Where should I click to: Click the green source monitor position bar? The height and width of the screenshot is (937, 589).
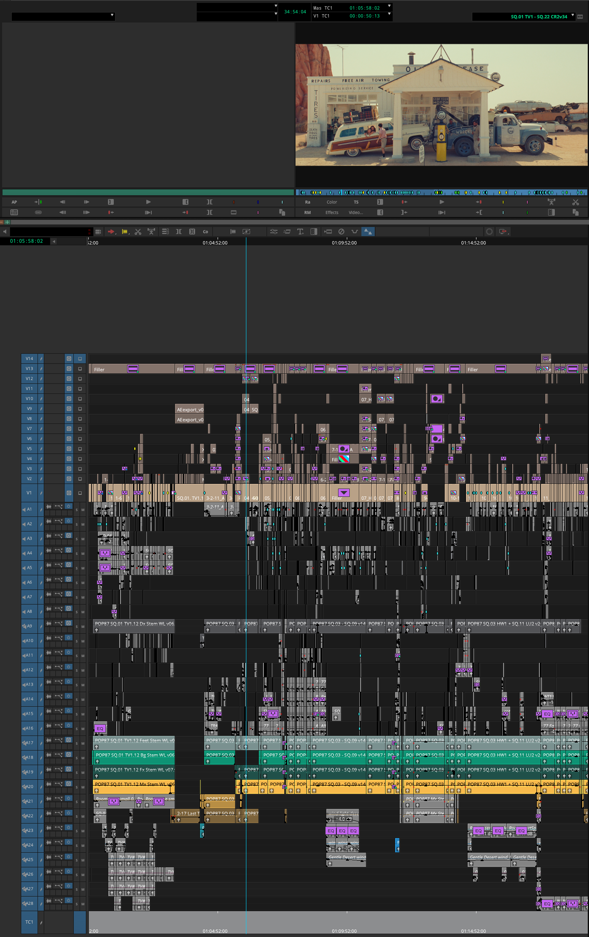pos(148,192)
